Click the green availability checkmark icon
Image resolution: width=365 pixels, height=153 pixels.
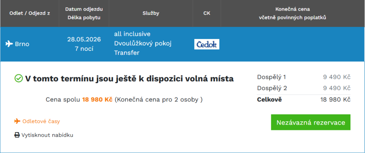[18, 78]
